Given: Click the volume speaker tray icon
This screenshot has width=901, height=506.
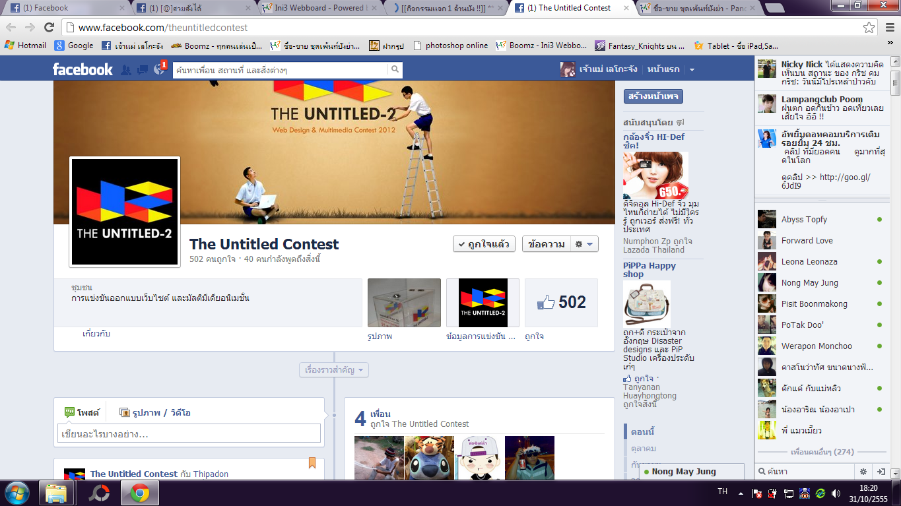Looking at the screenshot, I should click(836, 493).
